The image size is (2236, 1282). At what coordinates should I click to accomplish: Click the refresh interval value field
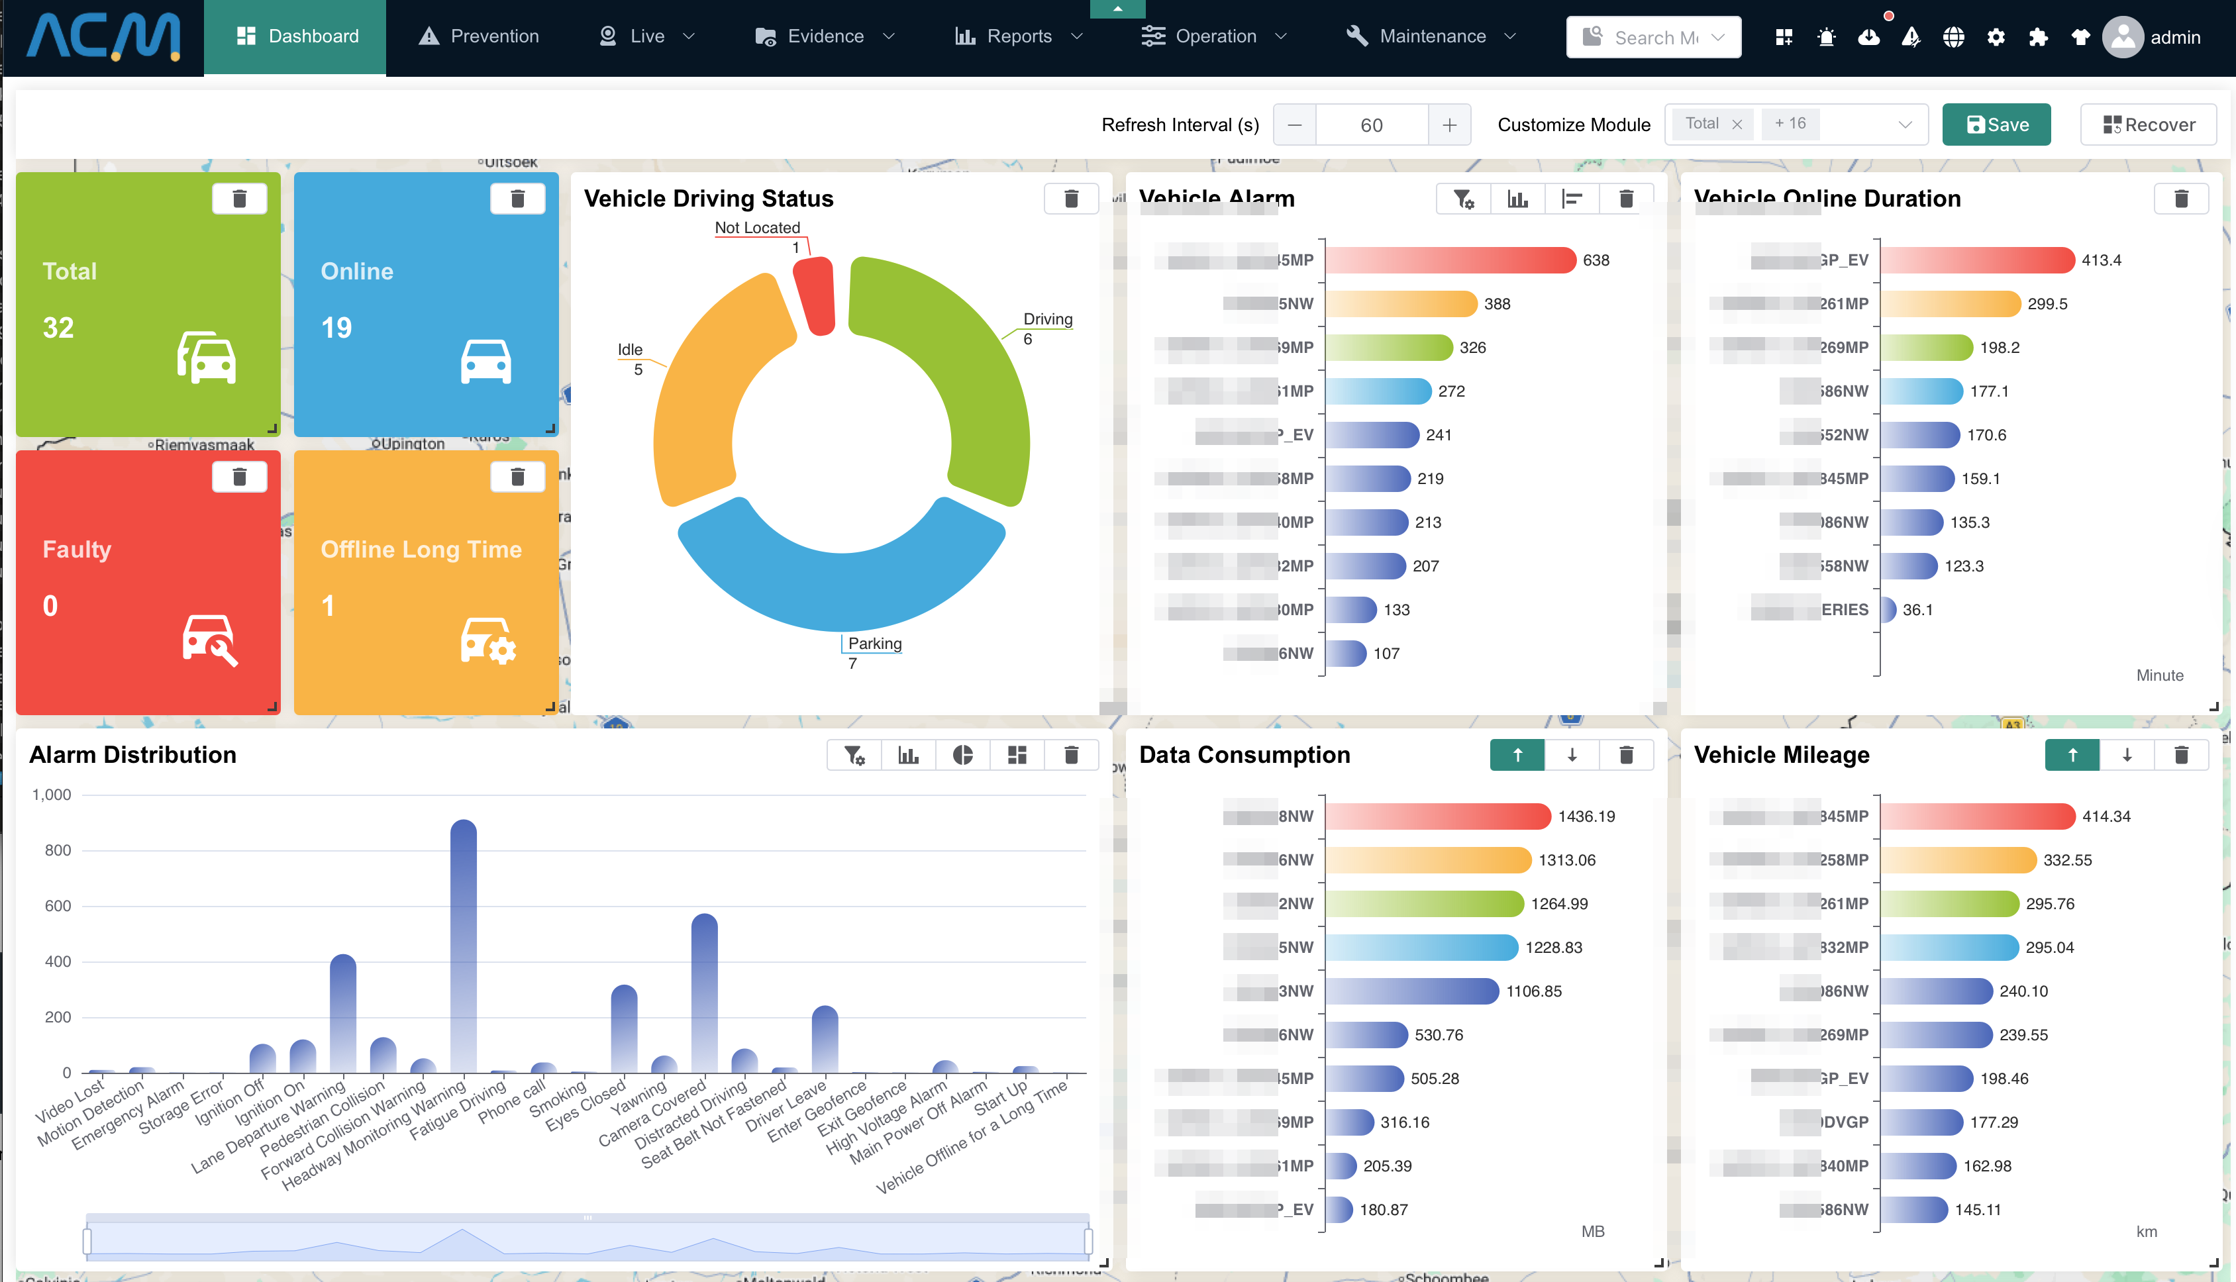(x=1371, y=124)
